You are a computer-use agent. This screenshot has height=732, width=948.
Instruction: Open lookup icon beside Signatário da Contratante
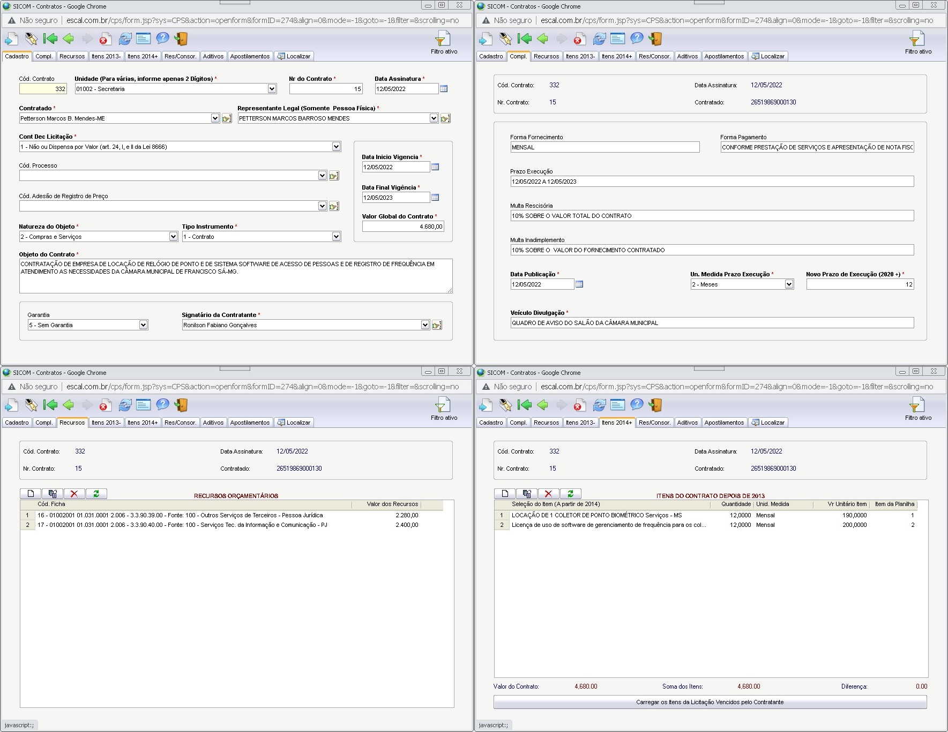click(437, 325)
